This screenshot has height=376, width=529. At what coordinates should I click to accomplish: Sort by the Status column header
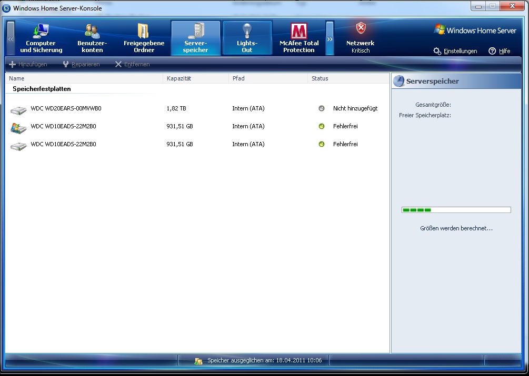tap(348, 78)
